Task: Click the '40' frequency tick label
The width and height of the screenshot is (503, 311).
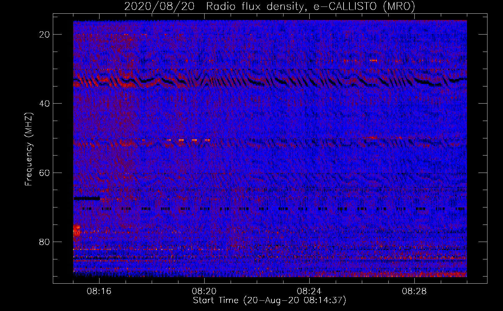Action: coord(45,104)
